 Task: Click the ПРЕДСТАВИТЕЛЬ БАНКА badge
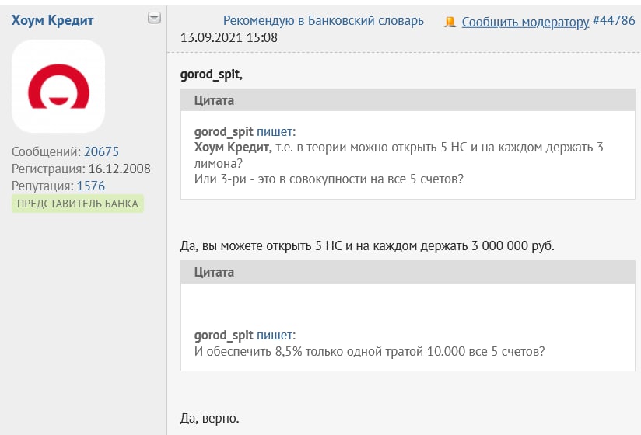point(78,204)
